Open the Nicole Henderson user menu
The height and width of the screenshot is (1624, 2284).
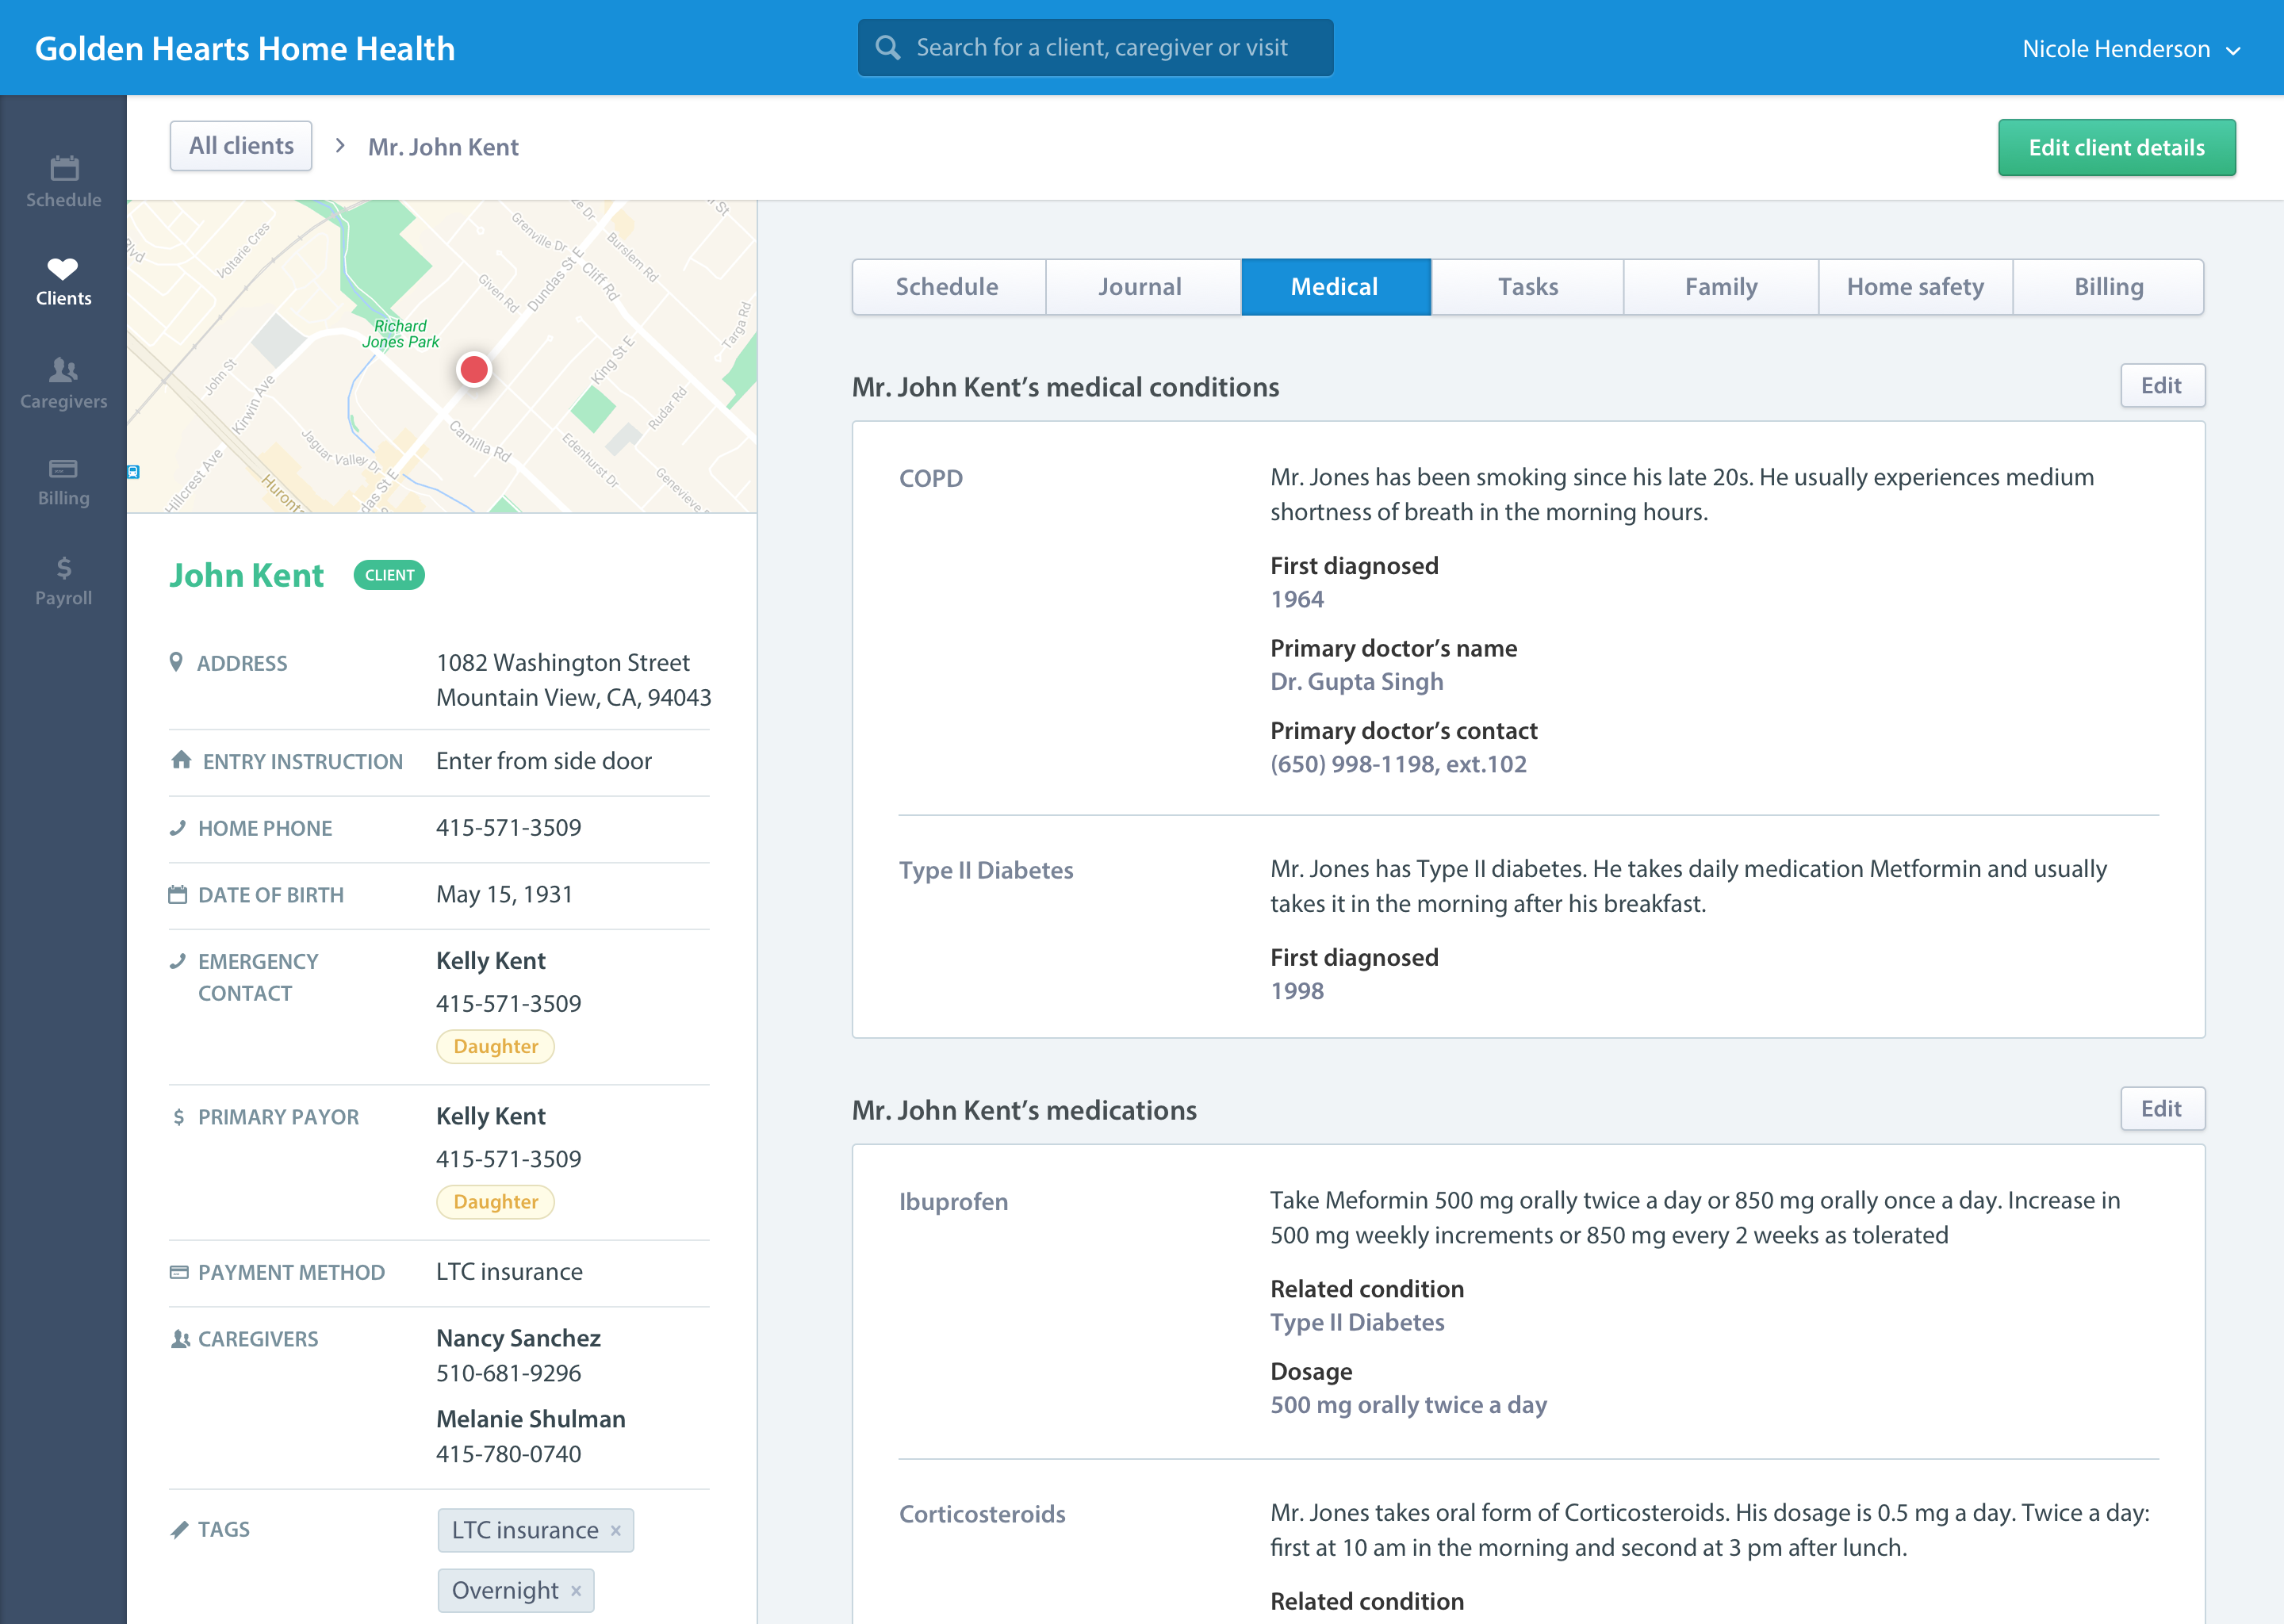coord(2131,48)
